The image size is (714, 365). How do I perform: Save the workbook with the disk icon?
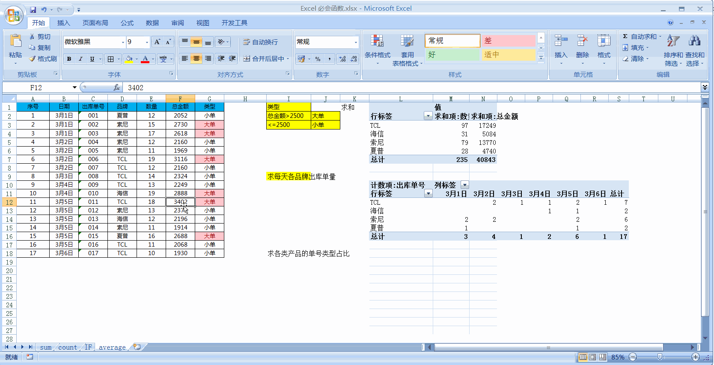click(33, 9)
